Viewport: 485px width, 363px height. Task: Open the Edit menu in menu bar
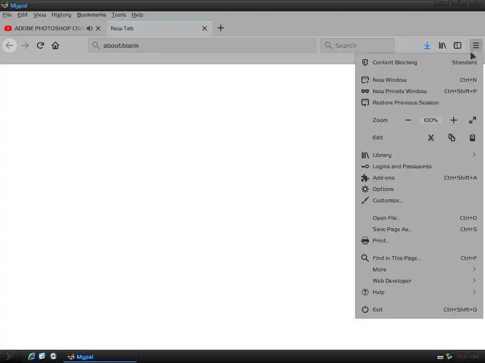(x=22, y=15)
